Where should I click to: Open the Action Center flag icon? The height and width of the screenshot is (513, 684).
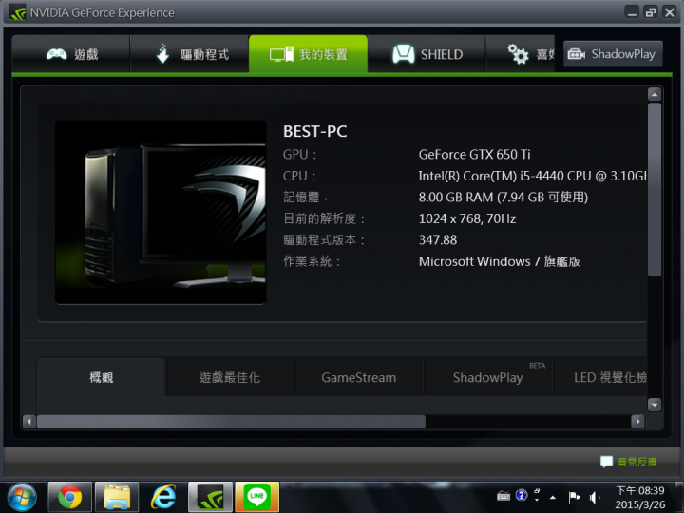coord(574,497)
